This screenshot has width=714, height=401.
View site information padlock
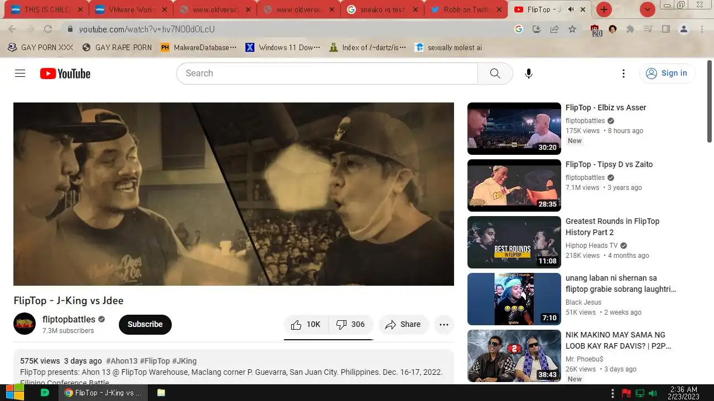coord(70,29)
